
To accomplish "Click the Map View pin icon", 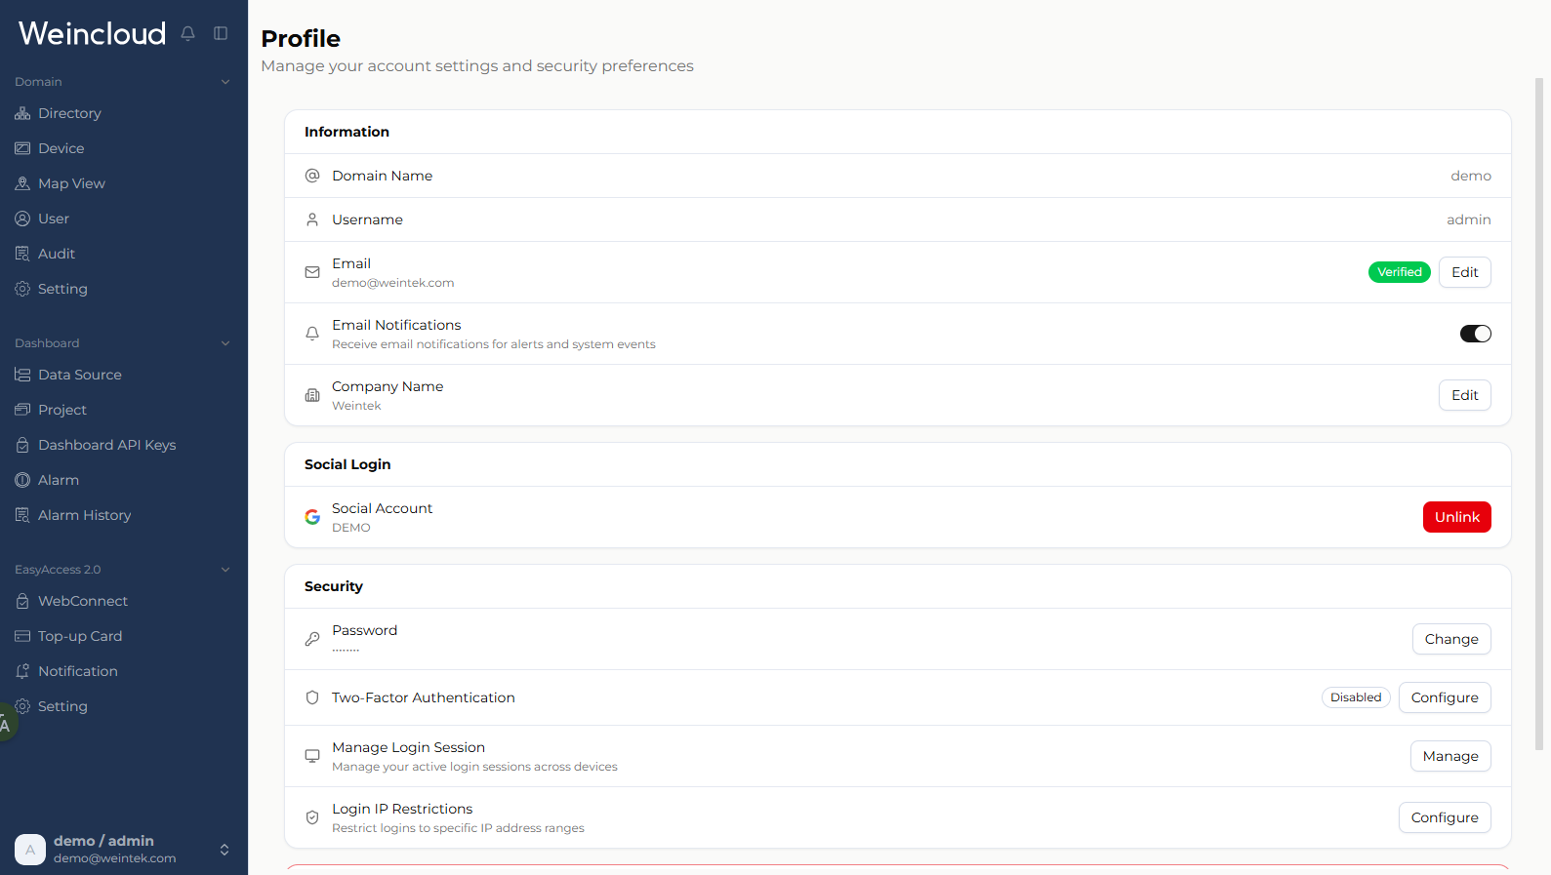I will 22,183.
